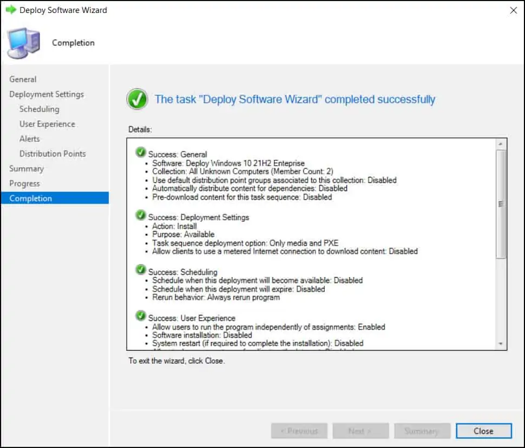Click the 'Success: Deployment Settings' heading text
Viewport: 525px width, 448px height.
[199, 218]
